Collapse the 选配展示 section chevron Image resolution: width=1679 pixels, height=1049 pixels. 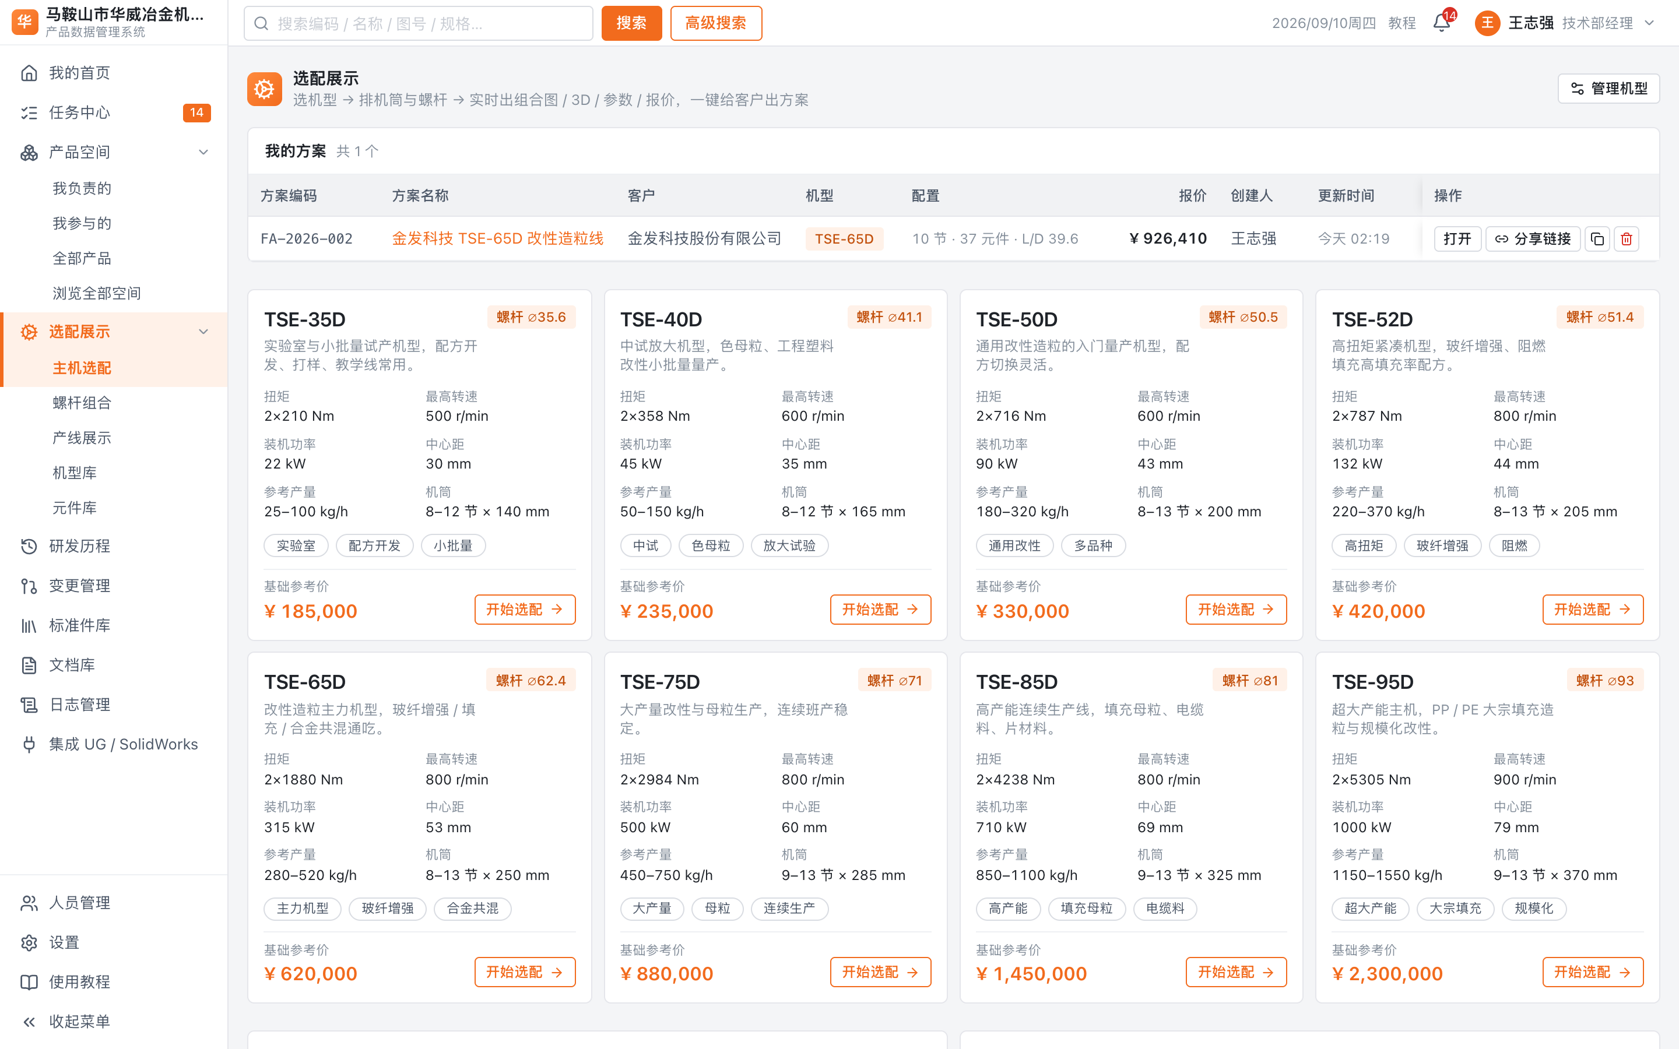(203, 332)
